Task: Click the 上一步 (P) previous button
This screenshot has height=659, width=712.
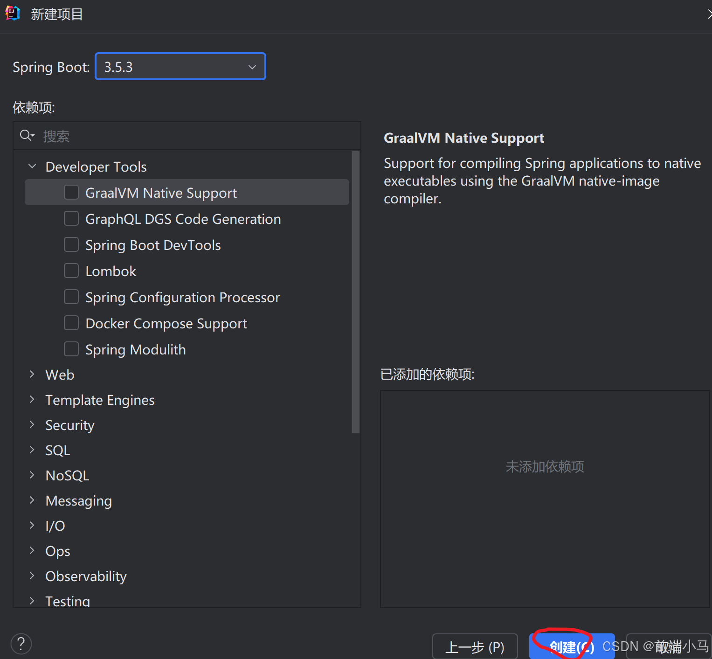Action: point(475,647)
